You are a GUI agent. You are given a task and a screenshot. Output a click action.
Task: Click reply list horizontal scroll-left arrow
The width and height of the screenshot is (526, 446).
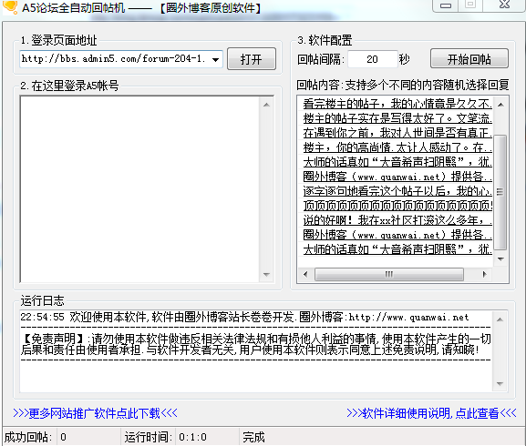click(x=305, y=274)
